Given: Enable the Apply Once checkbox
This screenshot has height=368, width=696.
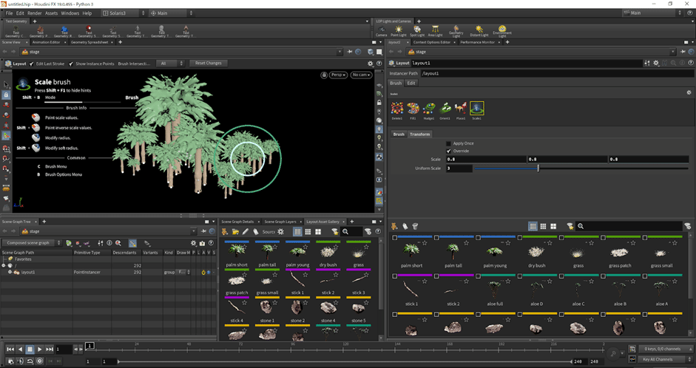Looking at the screenshot, I should (448, 143).
